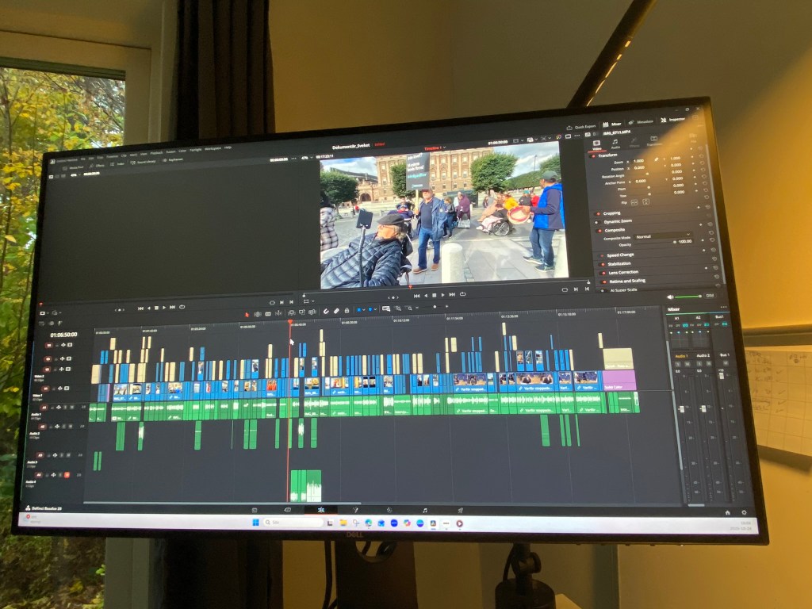Stop playback in the source viewer

[x=156, y=308]
